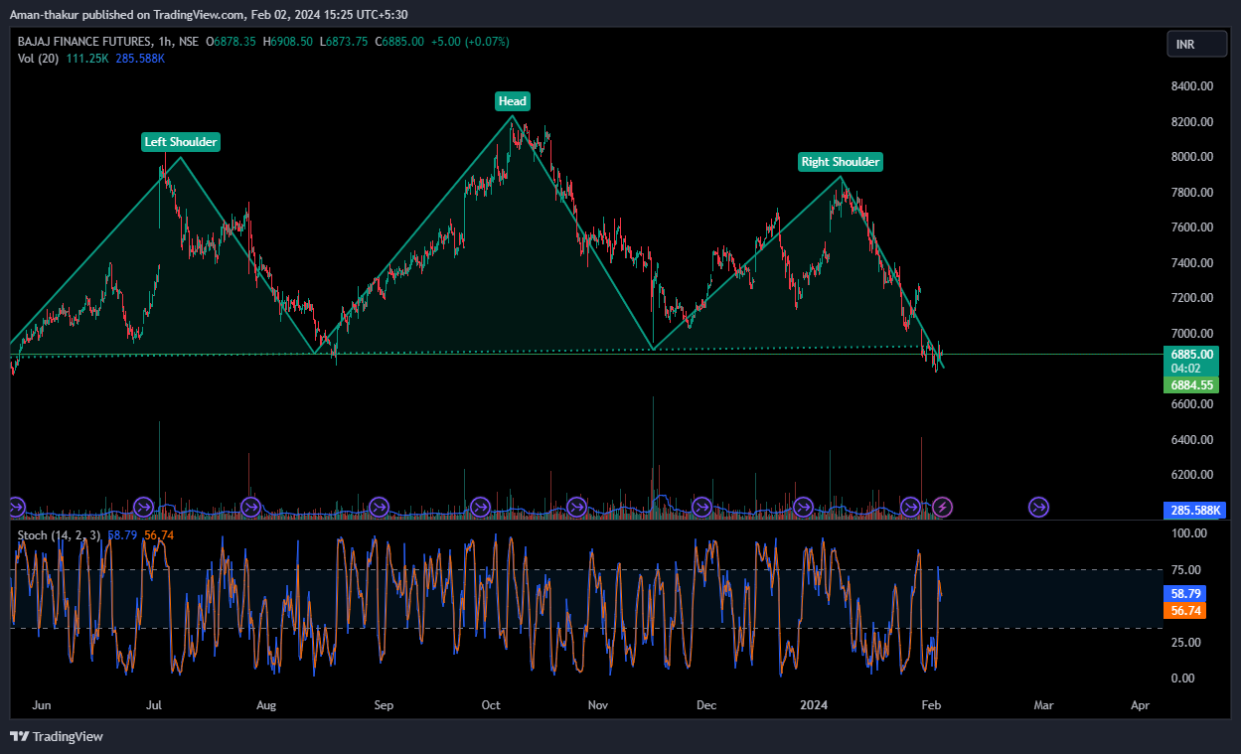Click the Vol (20) indicator legend
1241x754 pixels.
tap(39, 59)
